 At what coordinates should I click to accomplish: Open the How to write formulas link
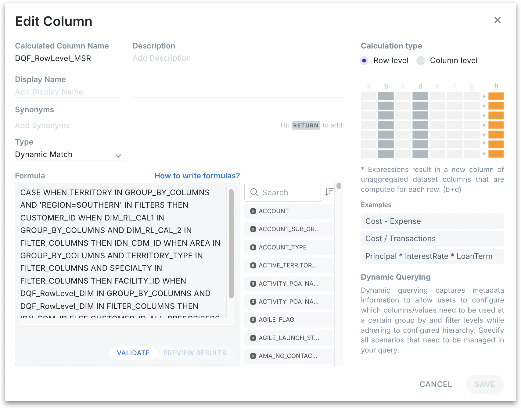tap(197, 176)
